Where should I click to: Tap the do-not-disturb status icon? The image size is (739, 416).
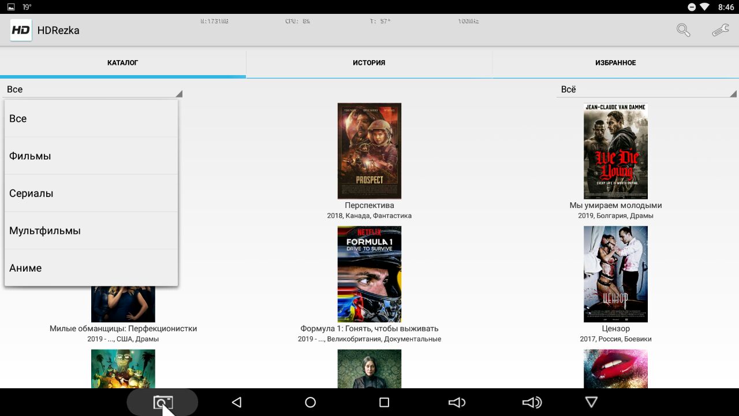(692, 7)
